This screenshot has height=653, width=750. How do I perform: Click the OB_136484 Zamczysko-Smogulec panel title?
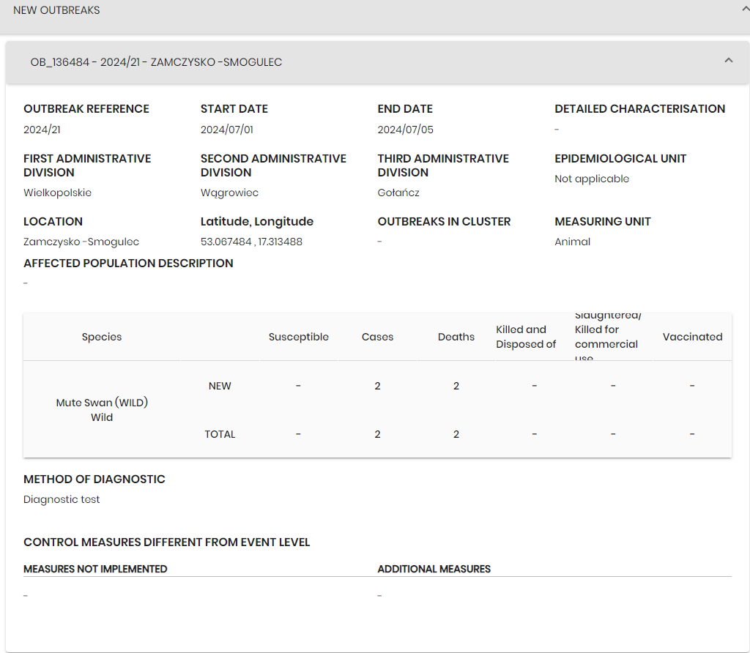156,62
